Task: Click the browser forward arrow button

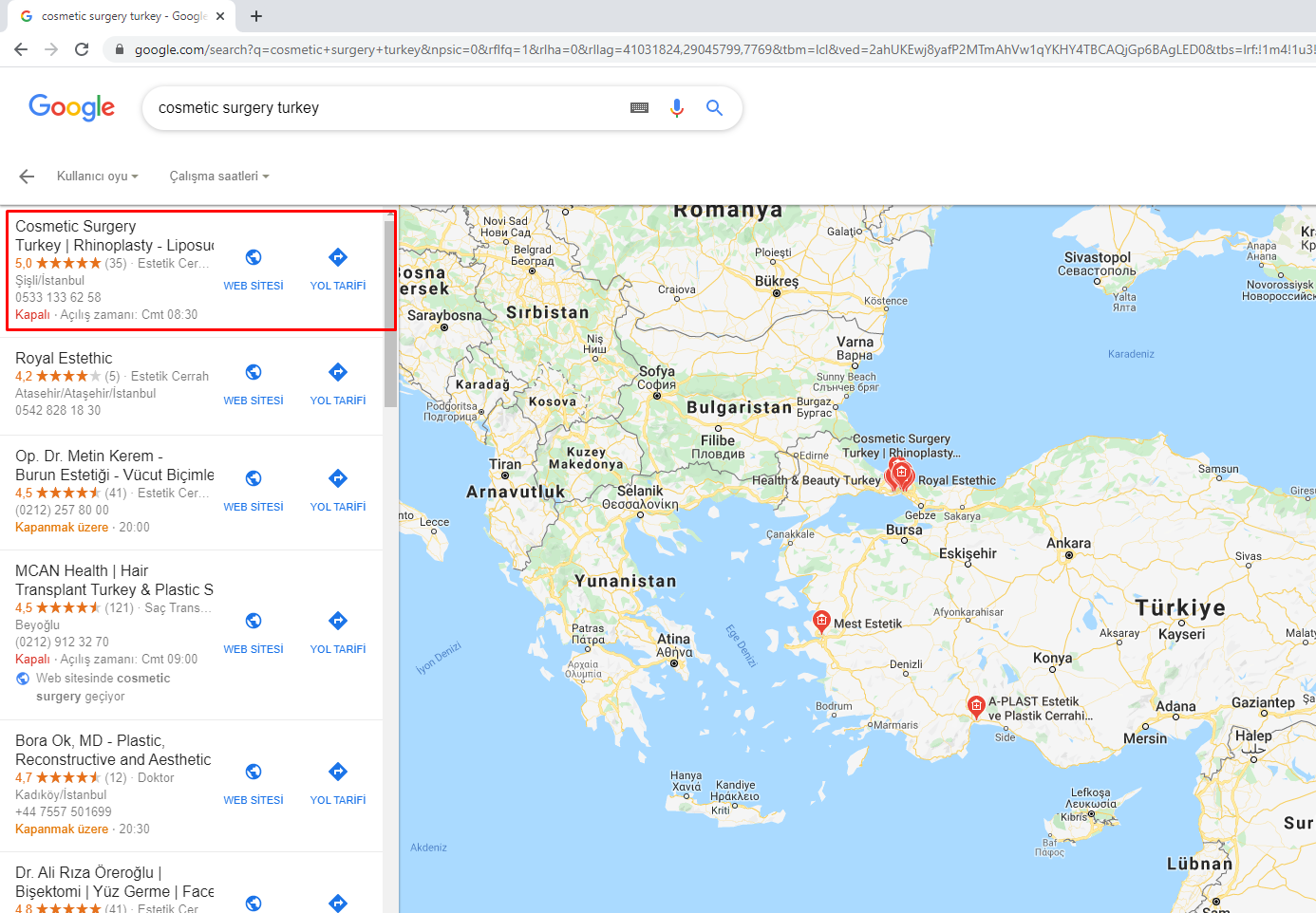Action: pos(51,49)
